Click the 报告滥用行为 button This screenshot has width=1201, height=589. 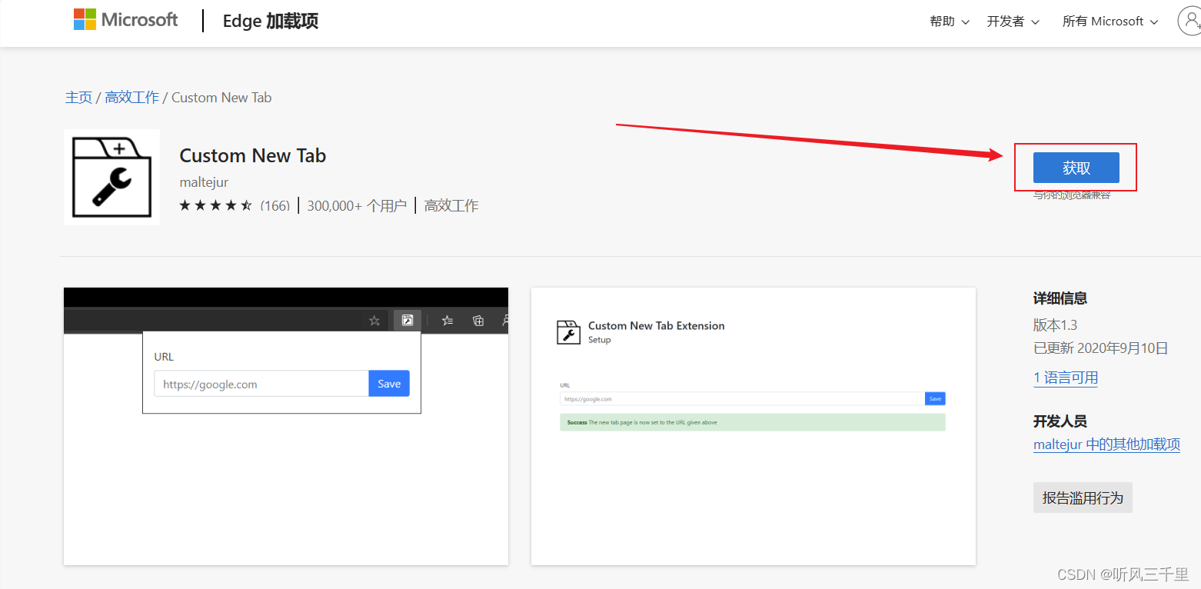pos(1083,497)
